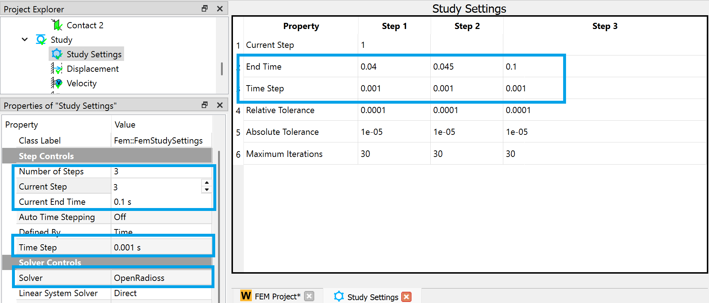This screenshot has height=303, width=709.
Task: Open the Defined By Time value
Action: (161, 232)
